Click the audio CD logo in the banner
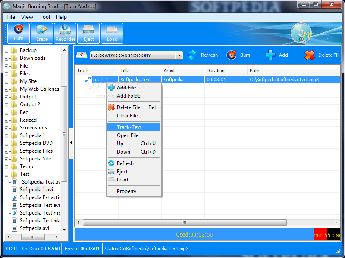 click(x=301, y=33)
